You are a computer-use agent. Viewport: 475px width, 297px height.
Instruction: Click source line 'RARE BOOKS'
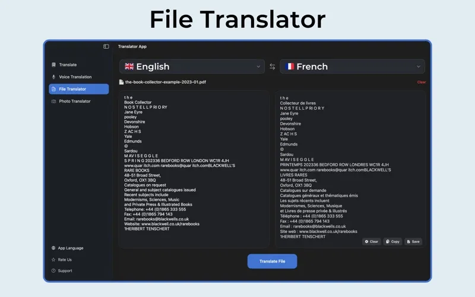click(137, 170)
